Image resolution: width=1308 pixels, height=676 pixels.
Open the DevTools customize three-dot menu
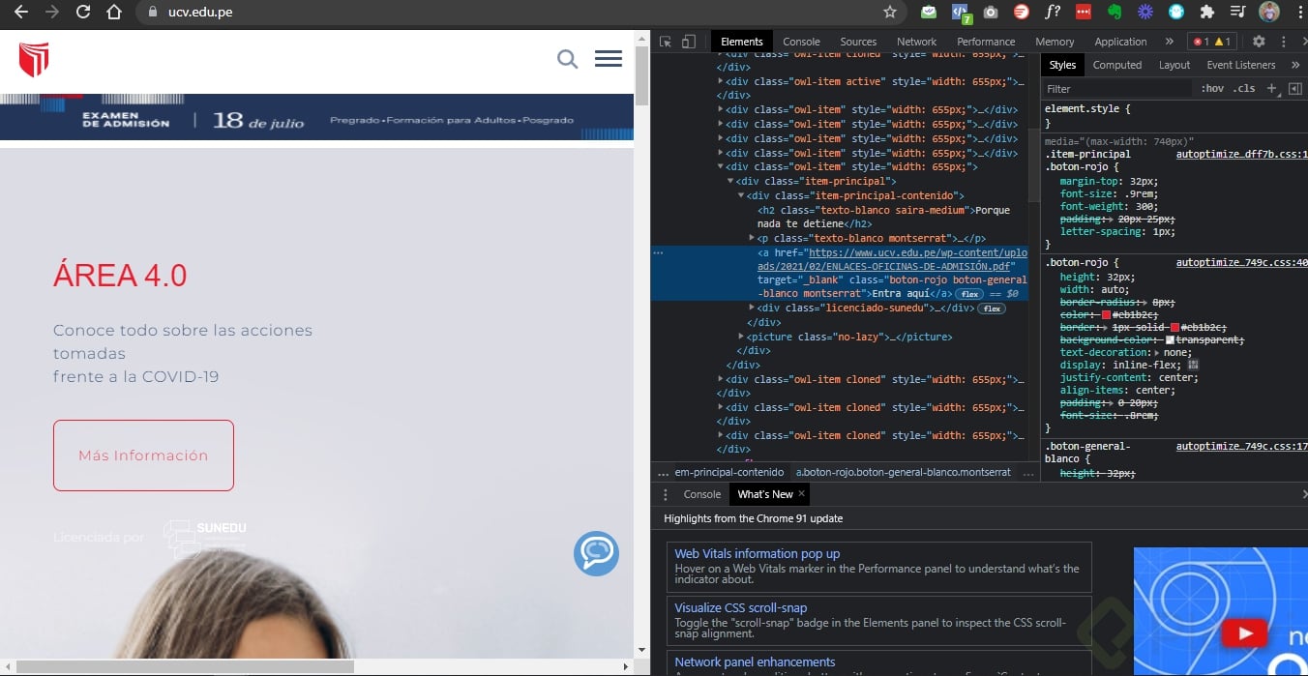point(1284,42)
